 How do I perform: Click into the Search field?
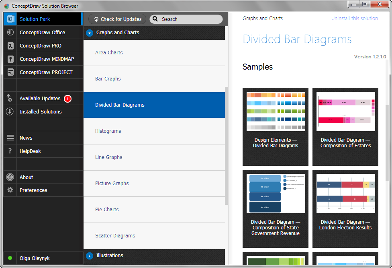(186, 19)
